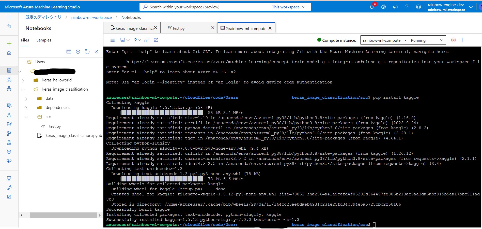482x229 pixels.
Task: Switch to the Files tab
Action: (x=25, y=40)
